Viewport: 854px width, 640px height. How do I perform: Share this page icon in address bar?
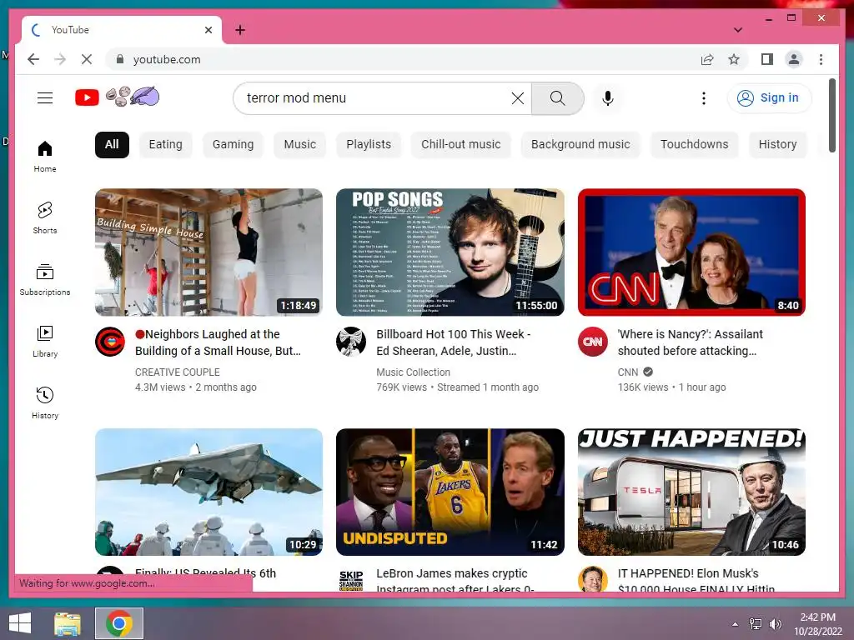click(707, 59)
